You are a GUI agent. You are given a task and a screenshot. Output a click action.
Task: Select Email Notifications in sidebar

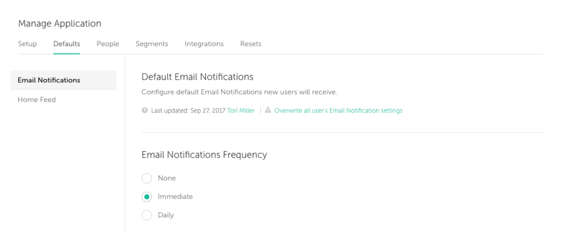coord(63,80)
